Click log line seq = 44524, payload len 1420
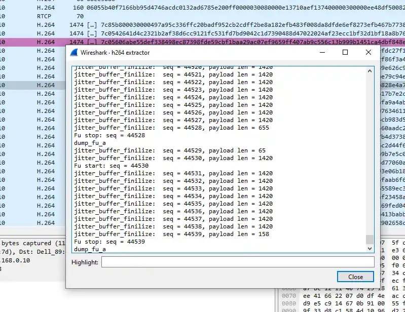The image size is (405, 312). tap(173, 97)
